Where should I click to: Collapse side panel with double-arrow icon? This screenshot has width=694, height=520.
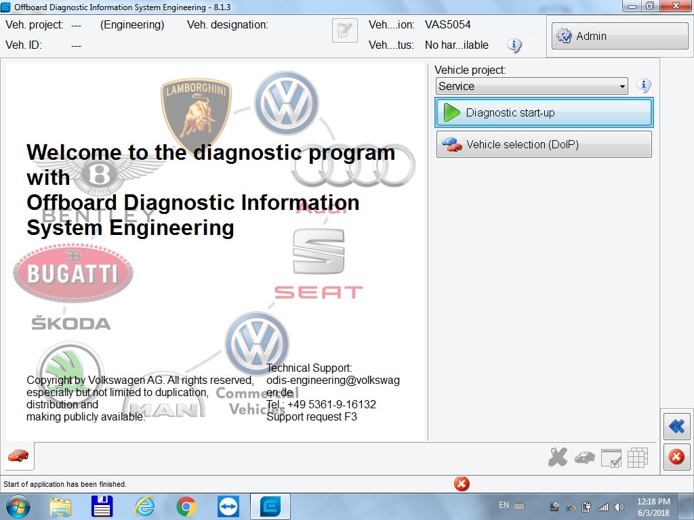coord(677,427)
